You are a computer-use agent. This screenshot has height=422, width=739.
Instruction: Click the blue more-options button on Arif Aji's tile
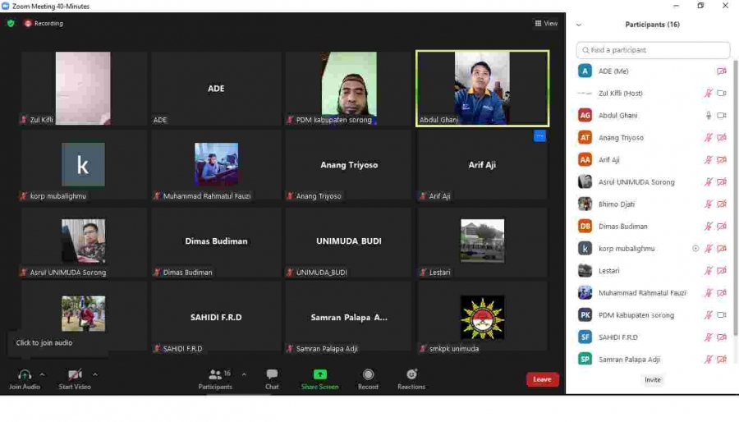click(539, 136)
